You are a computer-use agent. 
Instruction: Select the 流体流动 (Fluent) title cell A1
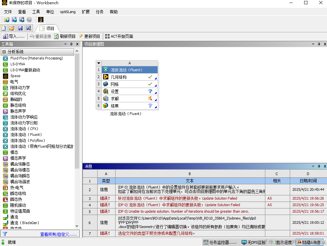(130, 70)
